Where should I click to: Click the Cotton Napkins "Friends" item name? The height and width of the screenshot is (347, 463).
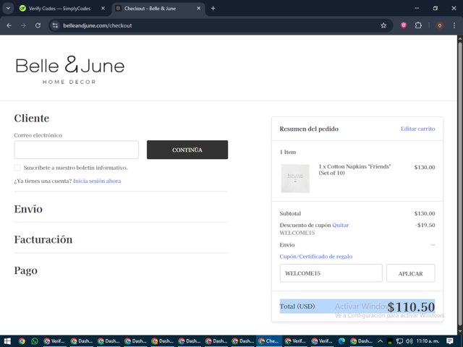354,170
